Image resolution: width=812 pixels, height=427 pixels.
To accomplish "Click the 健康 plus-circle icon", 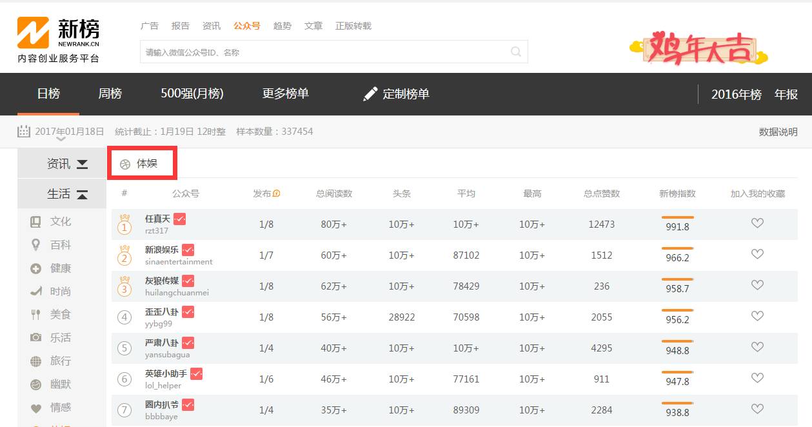I will [x=36, y=268].
